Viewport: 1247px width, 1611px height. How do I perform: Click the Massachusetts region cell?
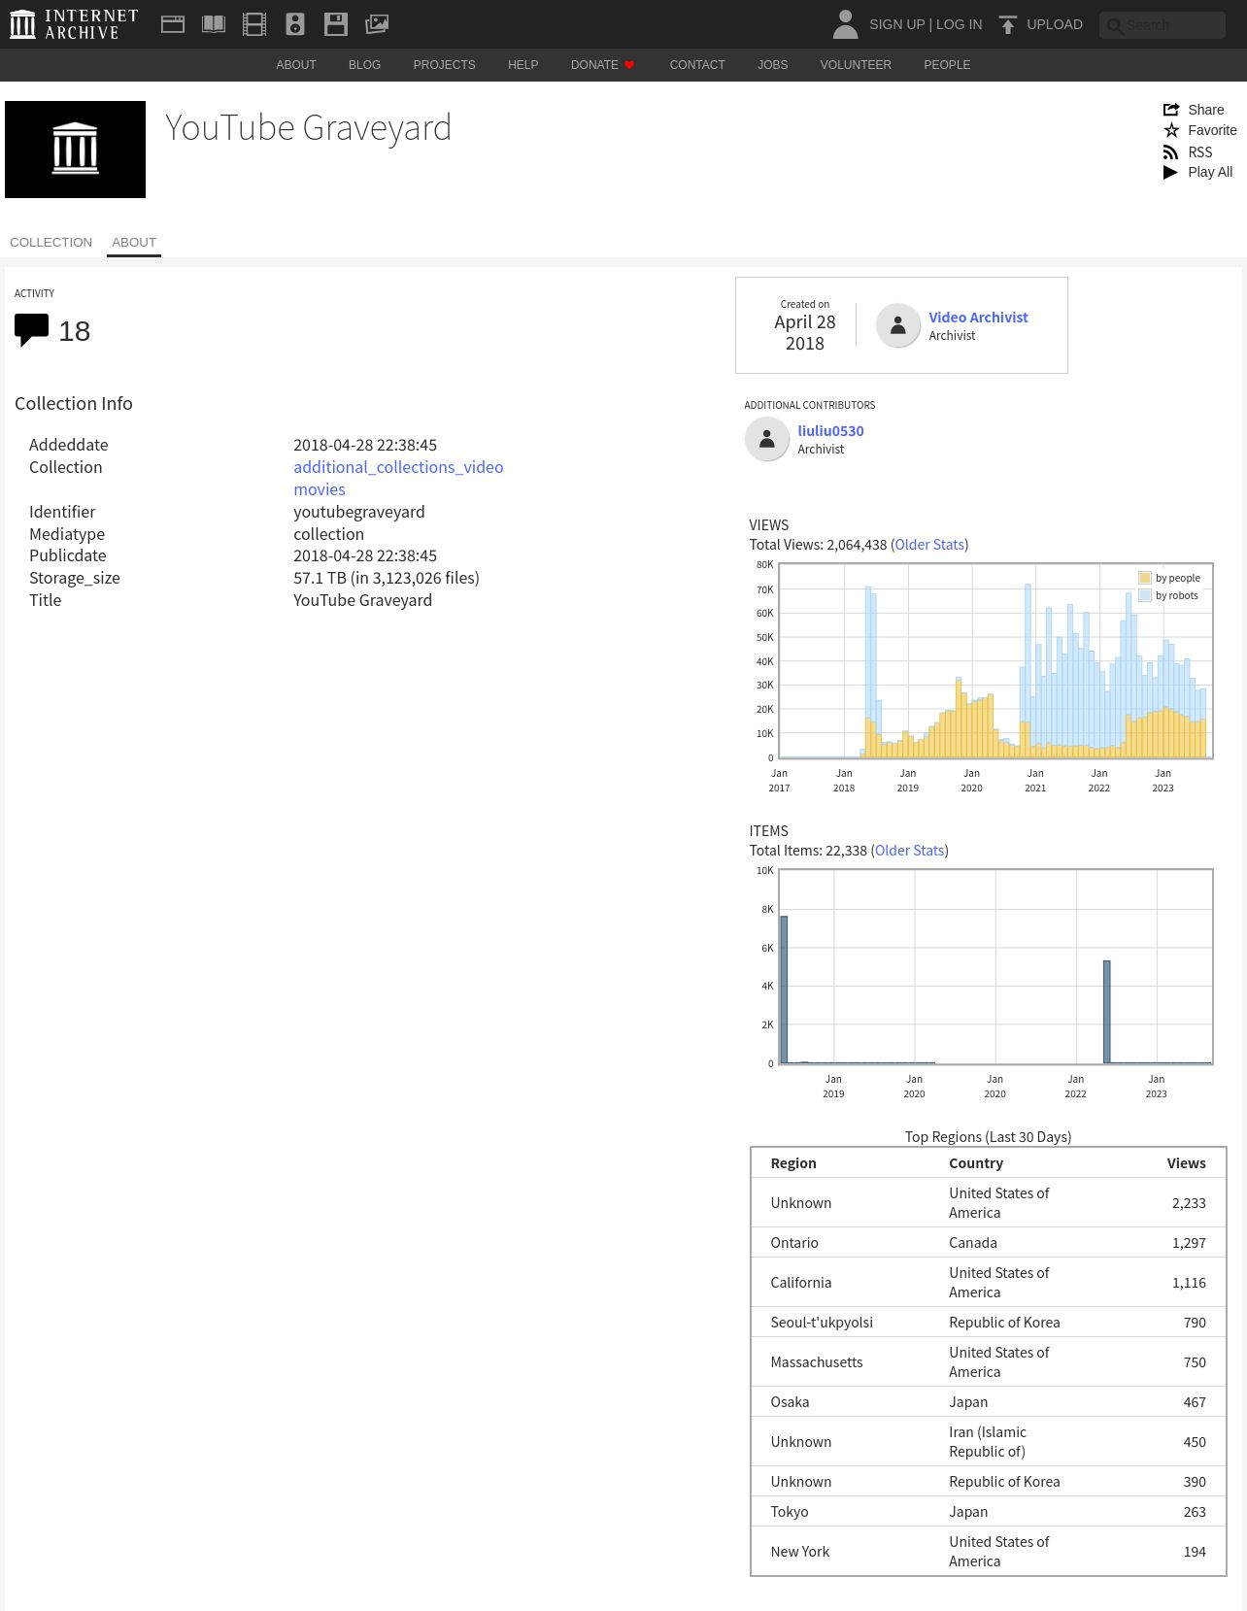[817, 1362]
